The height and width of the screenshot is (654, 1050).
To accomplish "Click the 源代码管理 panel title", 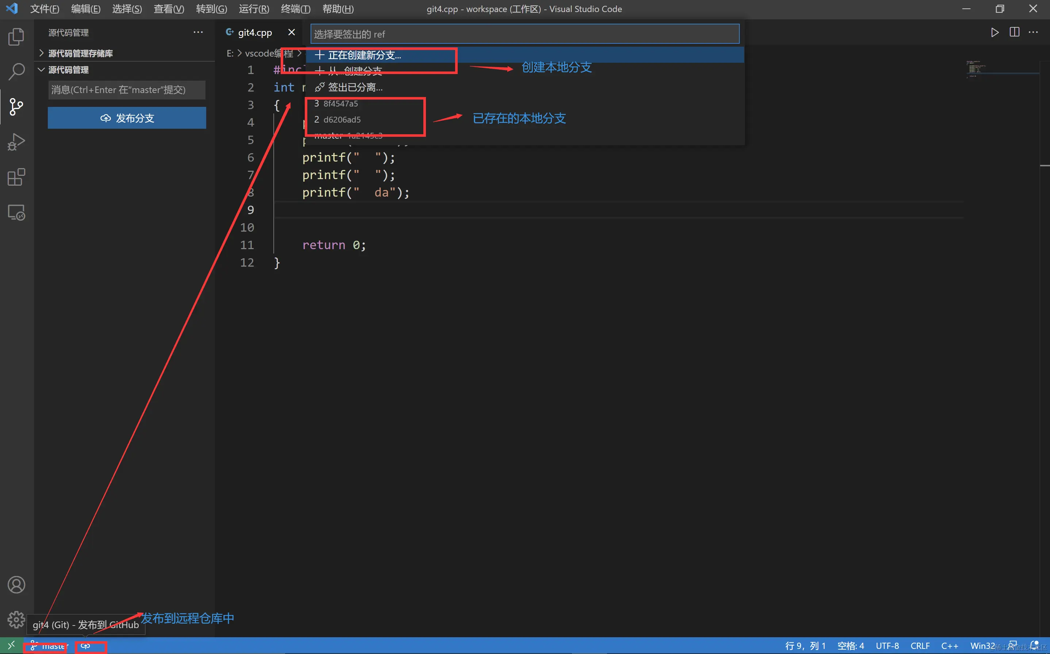I will [x=68, y=32].
